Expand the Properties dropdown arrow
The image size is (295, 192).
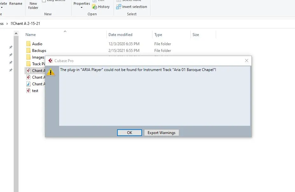pos(81,8)
